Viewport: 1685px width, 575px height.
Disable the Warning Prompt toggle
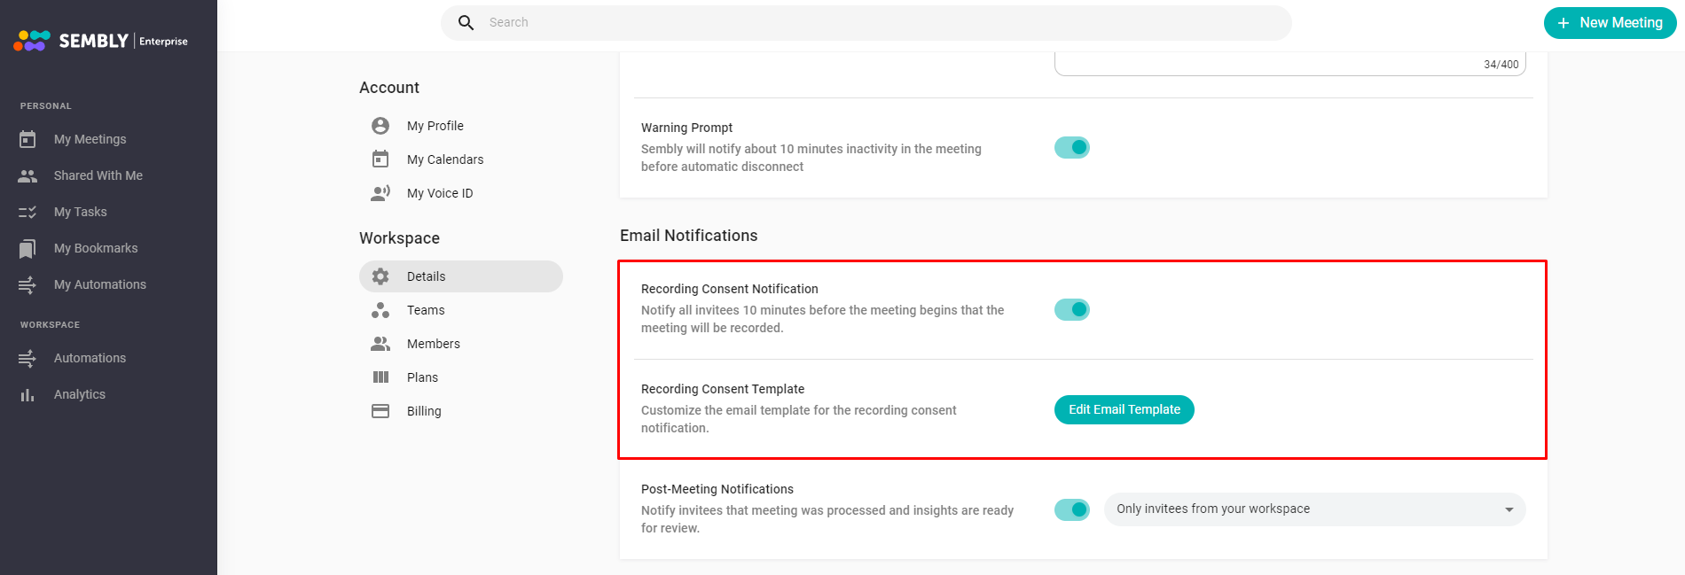coord(1072,147)
